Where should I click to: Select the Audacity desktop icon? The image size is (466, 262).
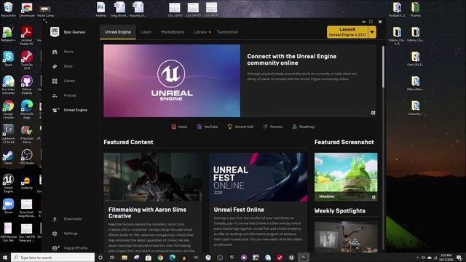coord(27,183)
